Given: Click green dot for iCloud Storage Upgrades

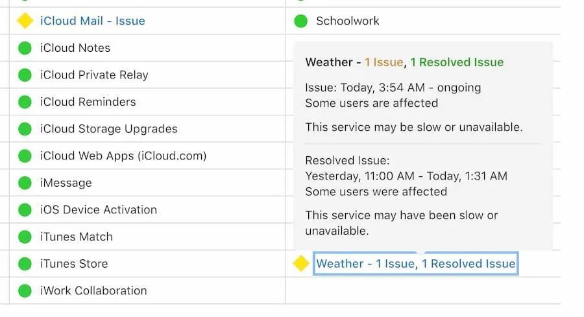Looking at the screenshot, I should (25, 129).
